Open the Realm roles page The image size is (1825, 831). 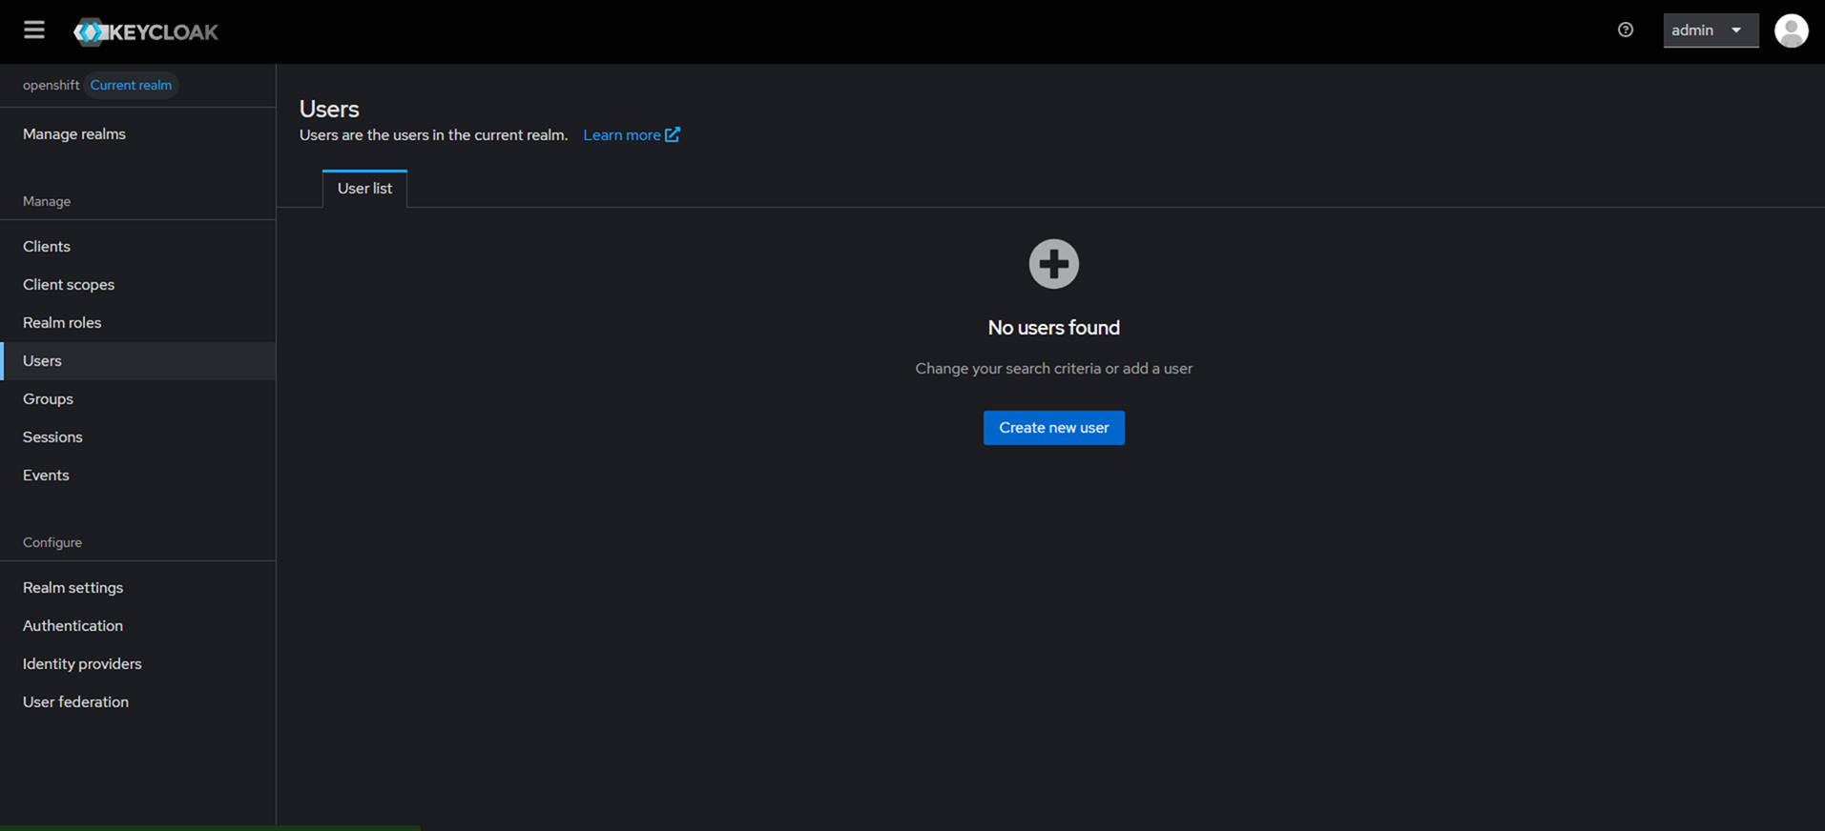tap(62, 323)
